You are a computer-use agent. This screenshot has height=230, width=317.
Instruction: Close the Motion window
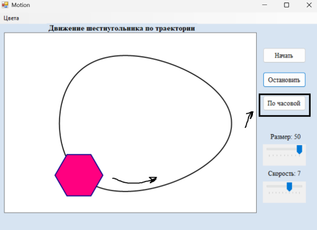tap(309, 5)
